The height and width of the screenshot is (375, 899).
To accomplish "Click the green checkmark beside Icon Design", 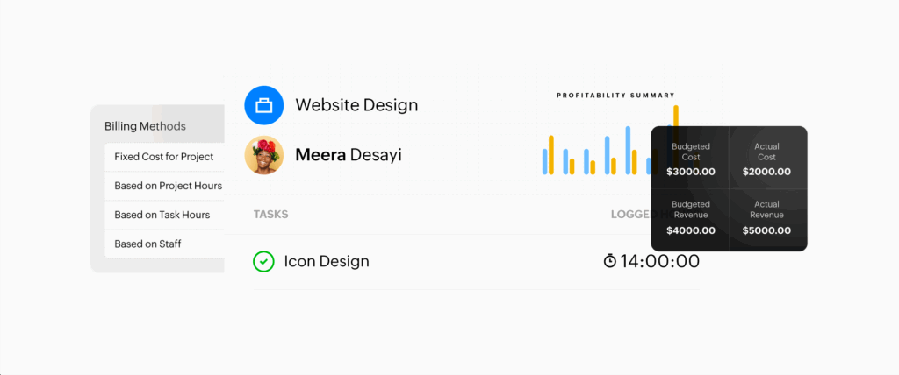I will [x=263, y=261].
